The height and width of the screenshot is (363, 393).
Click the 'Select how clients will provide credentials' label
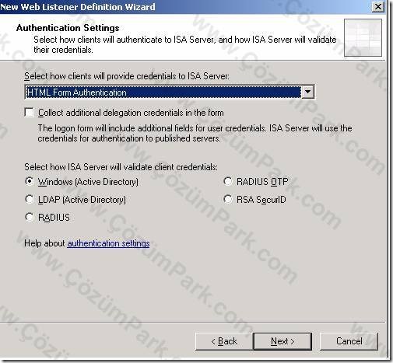coord(127,76)
